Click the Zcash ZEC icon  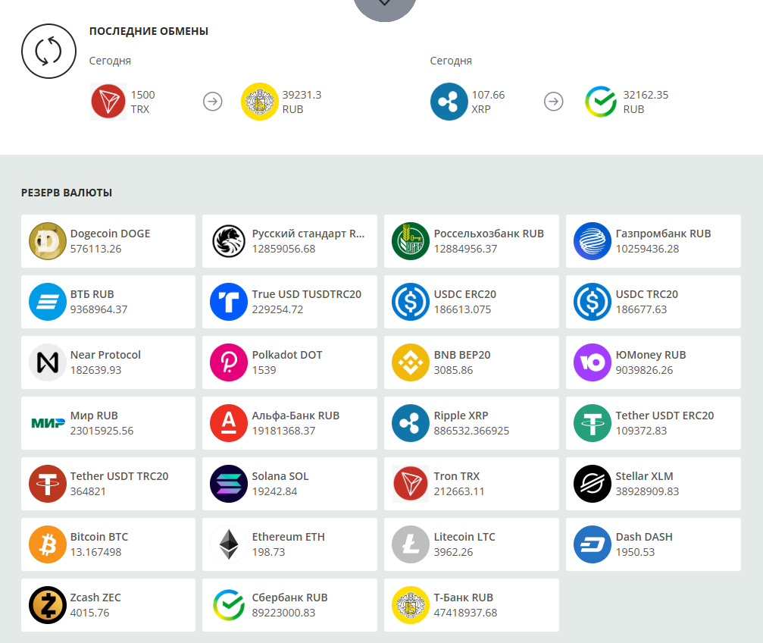click(x=48, y=605)
